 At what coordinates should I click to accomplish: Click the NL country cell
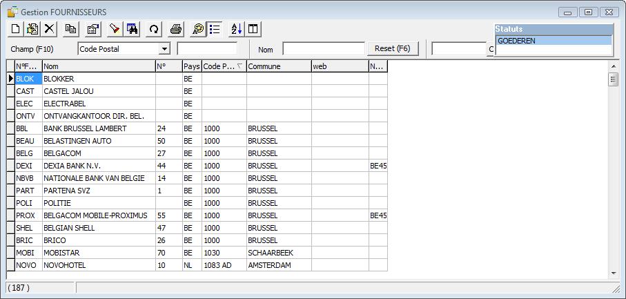click(x=192, y=265)
